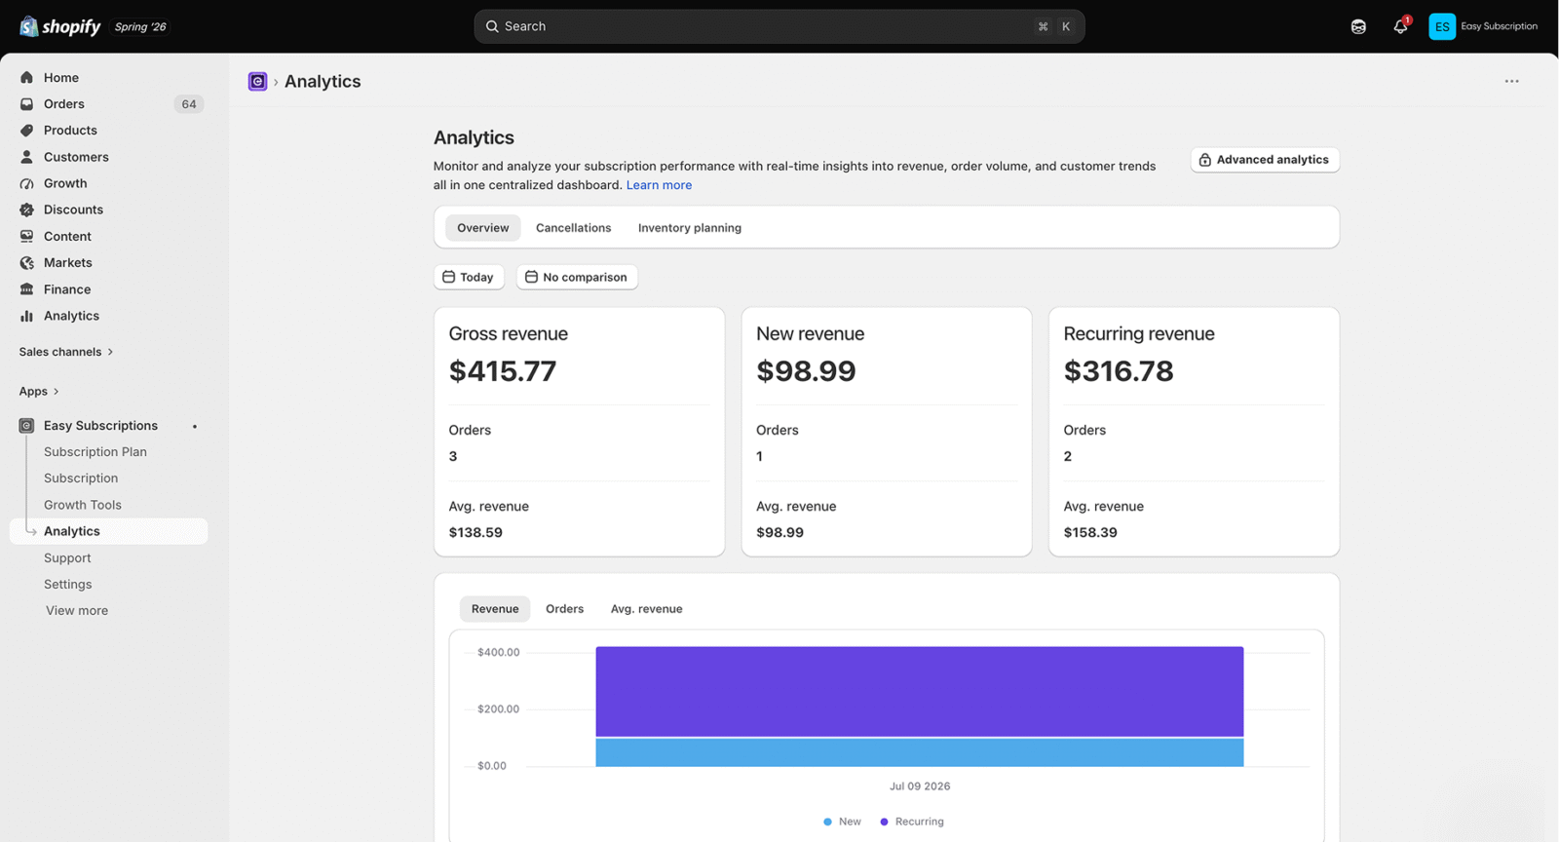This screenshot has height=842, width=1559.
Task: Click New revenue value $98.99
Action: [x=806, y=371]
